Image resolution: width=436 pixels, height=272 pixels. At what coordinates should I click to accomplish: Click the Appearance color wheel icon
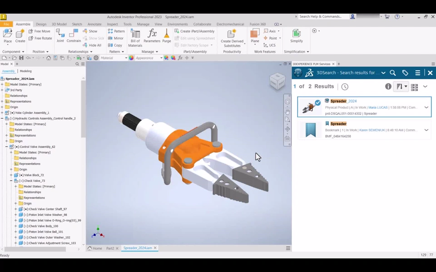[x=131, y=58]
